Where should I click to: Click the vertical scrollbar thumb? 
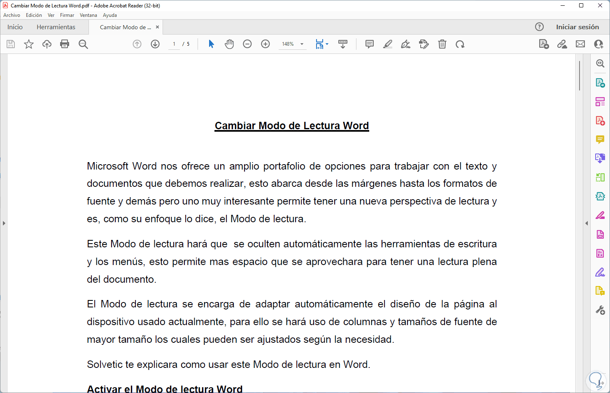pyautogui.click(x=580, y=76)
